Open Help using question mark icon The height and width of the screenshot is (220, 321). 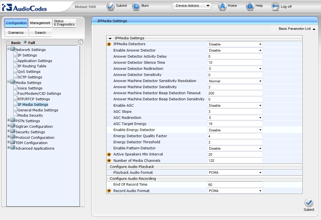250,6
